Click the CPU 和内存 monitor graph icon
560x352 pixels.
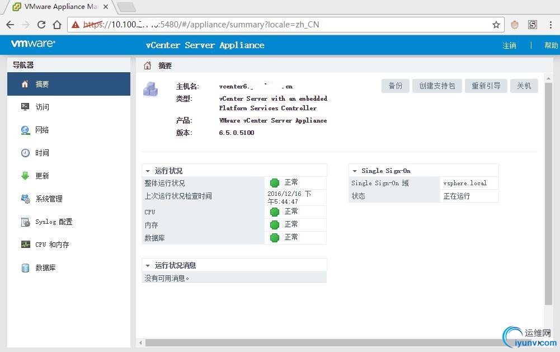tap(25, 245)
